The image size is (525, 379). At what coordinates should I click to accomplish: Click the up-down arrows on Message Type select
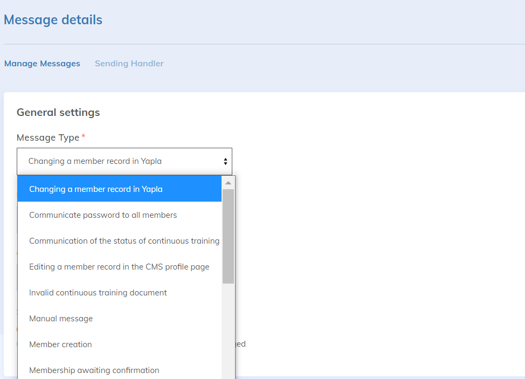point(225,161)
